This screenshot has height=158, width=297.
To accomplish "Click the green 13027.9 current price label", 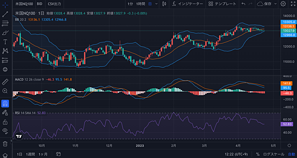I will tap(289, 31).
